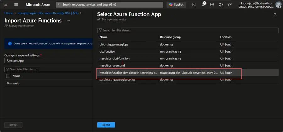
Task: Sort by the Location column header
Action: tap(226, 37)
